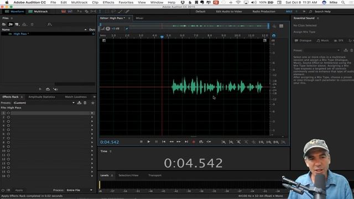Move playhead to next marker
Viewport: 354px width, 199px height.
(186, 142)
